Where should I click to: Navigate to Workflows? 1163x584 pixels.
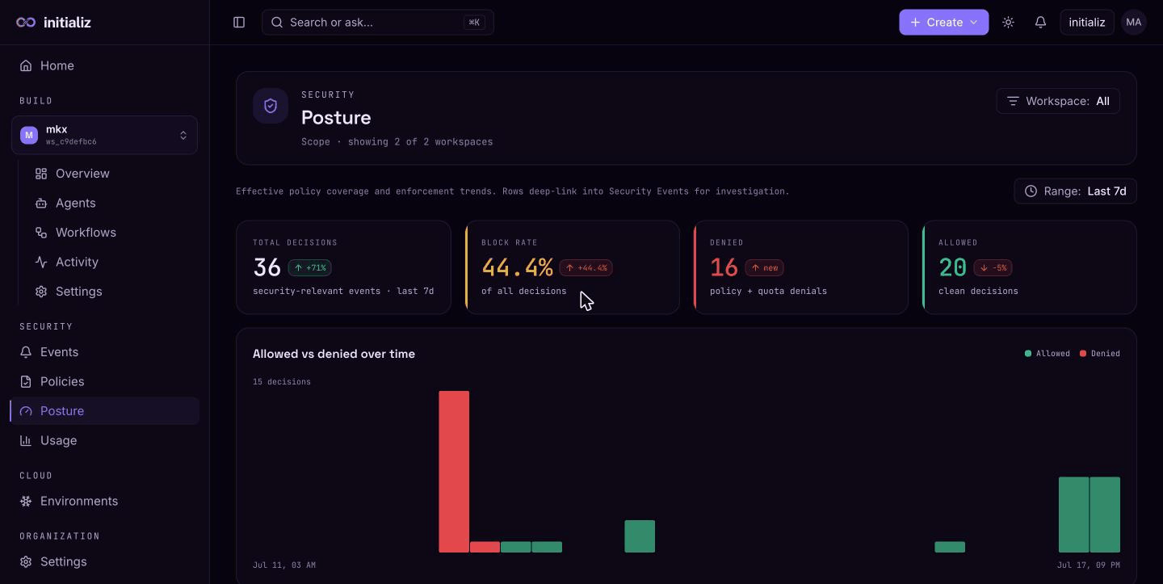coord(111,233)
